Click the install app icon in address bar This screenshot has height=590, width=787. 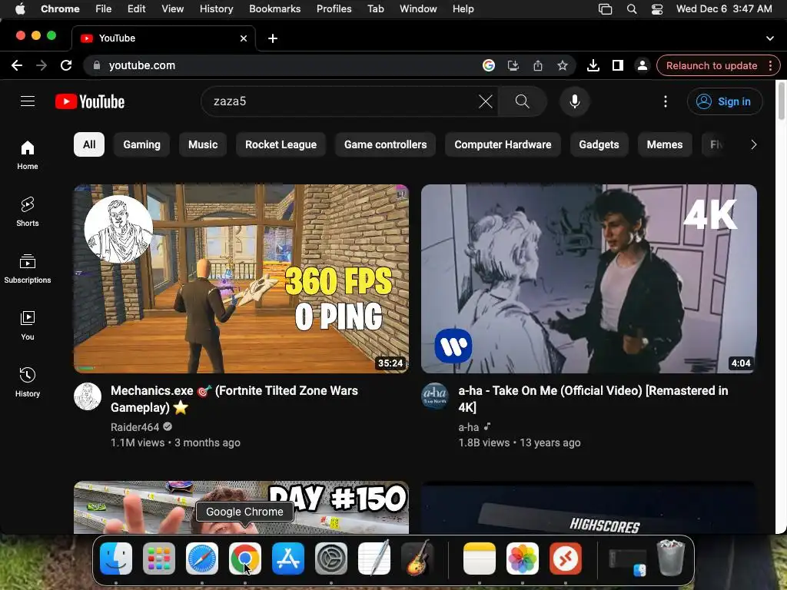513,65
